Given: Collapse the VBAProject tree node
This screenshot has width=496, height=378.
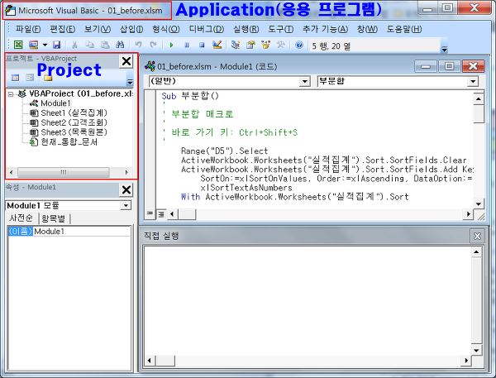Looking at the screenshot, I should 11,94.
